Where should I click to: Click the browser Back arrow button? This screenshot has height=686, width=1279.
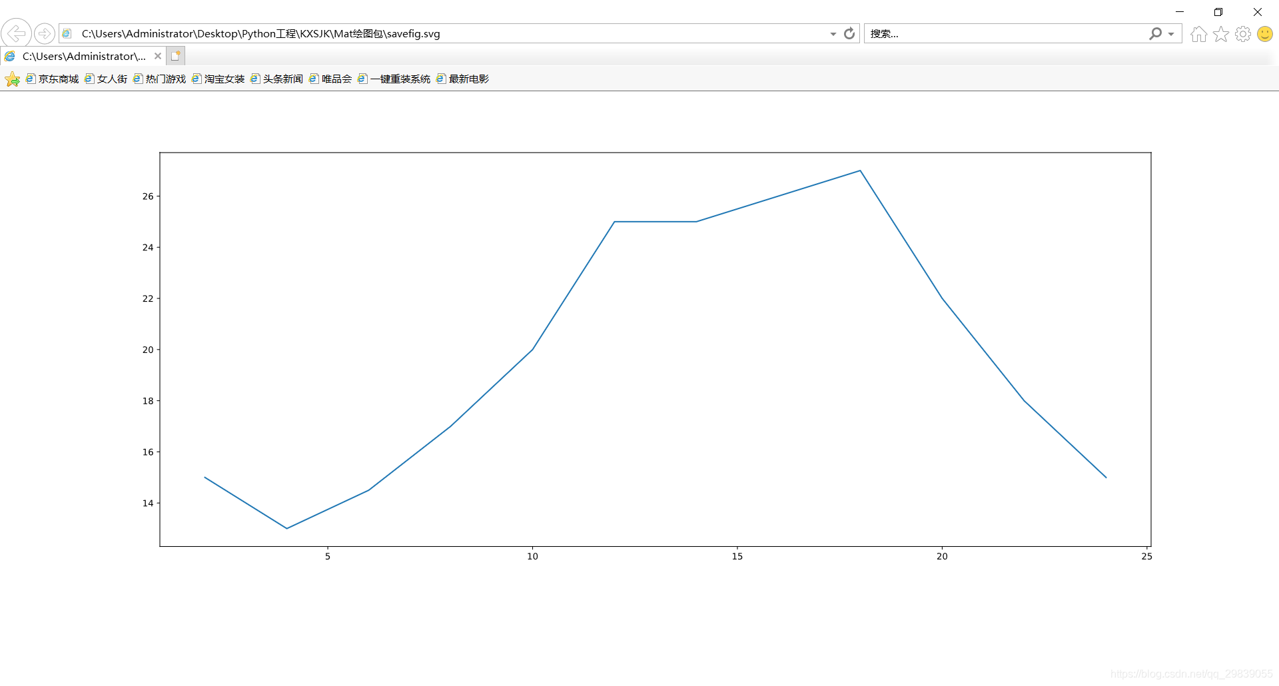[x=16, y=33]
